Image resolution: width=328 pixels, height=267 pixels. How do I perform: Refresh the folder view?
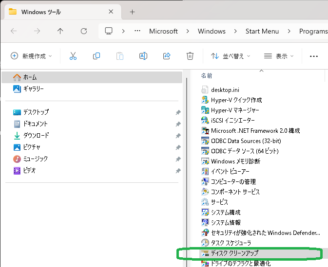tap(84, 31)
